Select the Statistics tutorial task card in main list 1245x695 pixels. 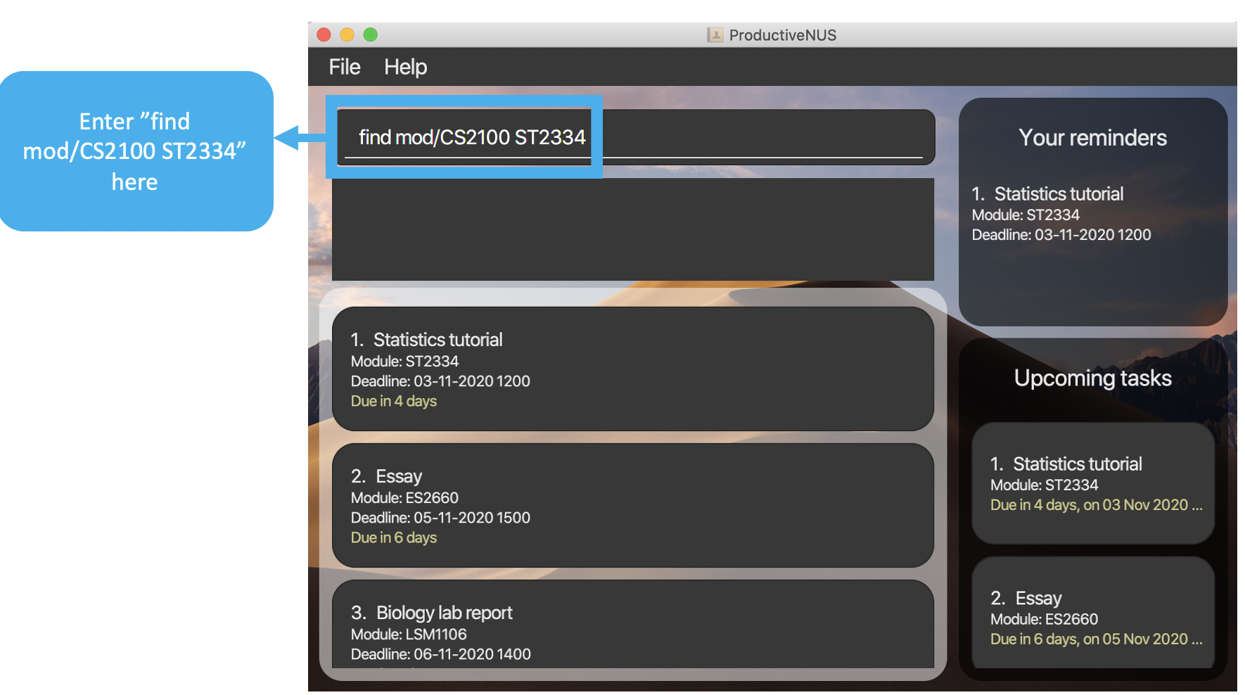coord(633,369)
